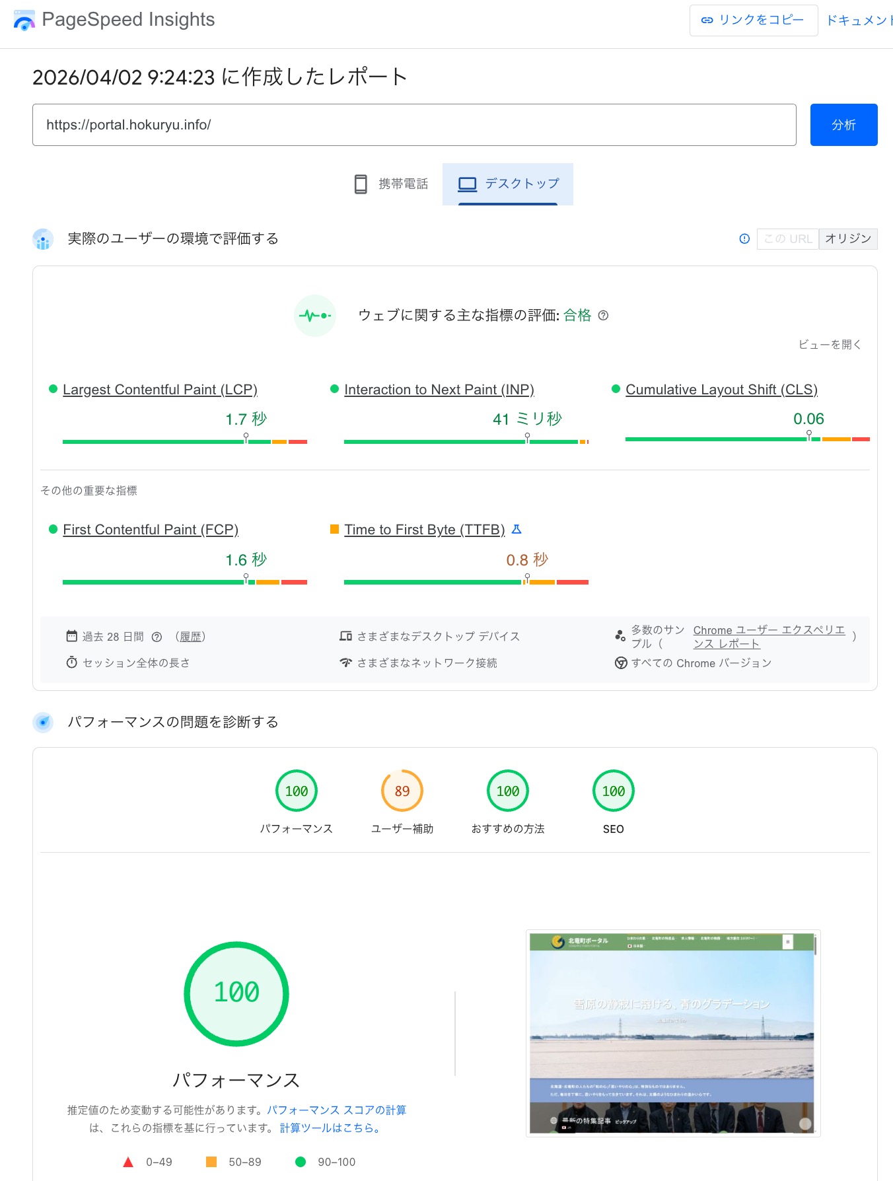Click the hamburger menu icon in site screenshot
Image resolution: width=893 pixels, height=1181 pixels.
click(787, 942)
